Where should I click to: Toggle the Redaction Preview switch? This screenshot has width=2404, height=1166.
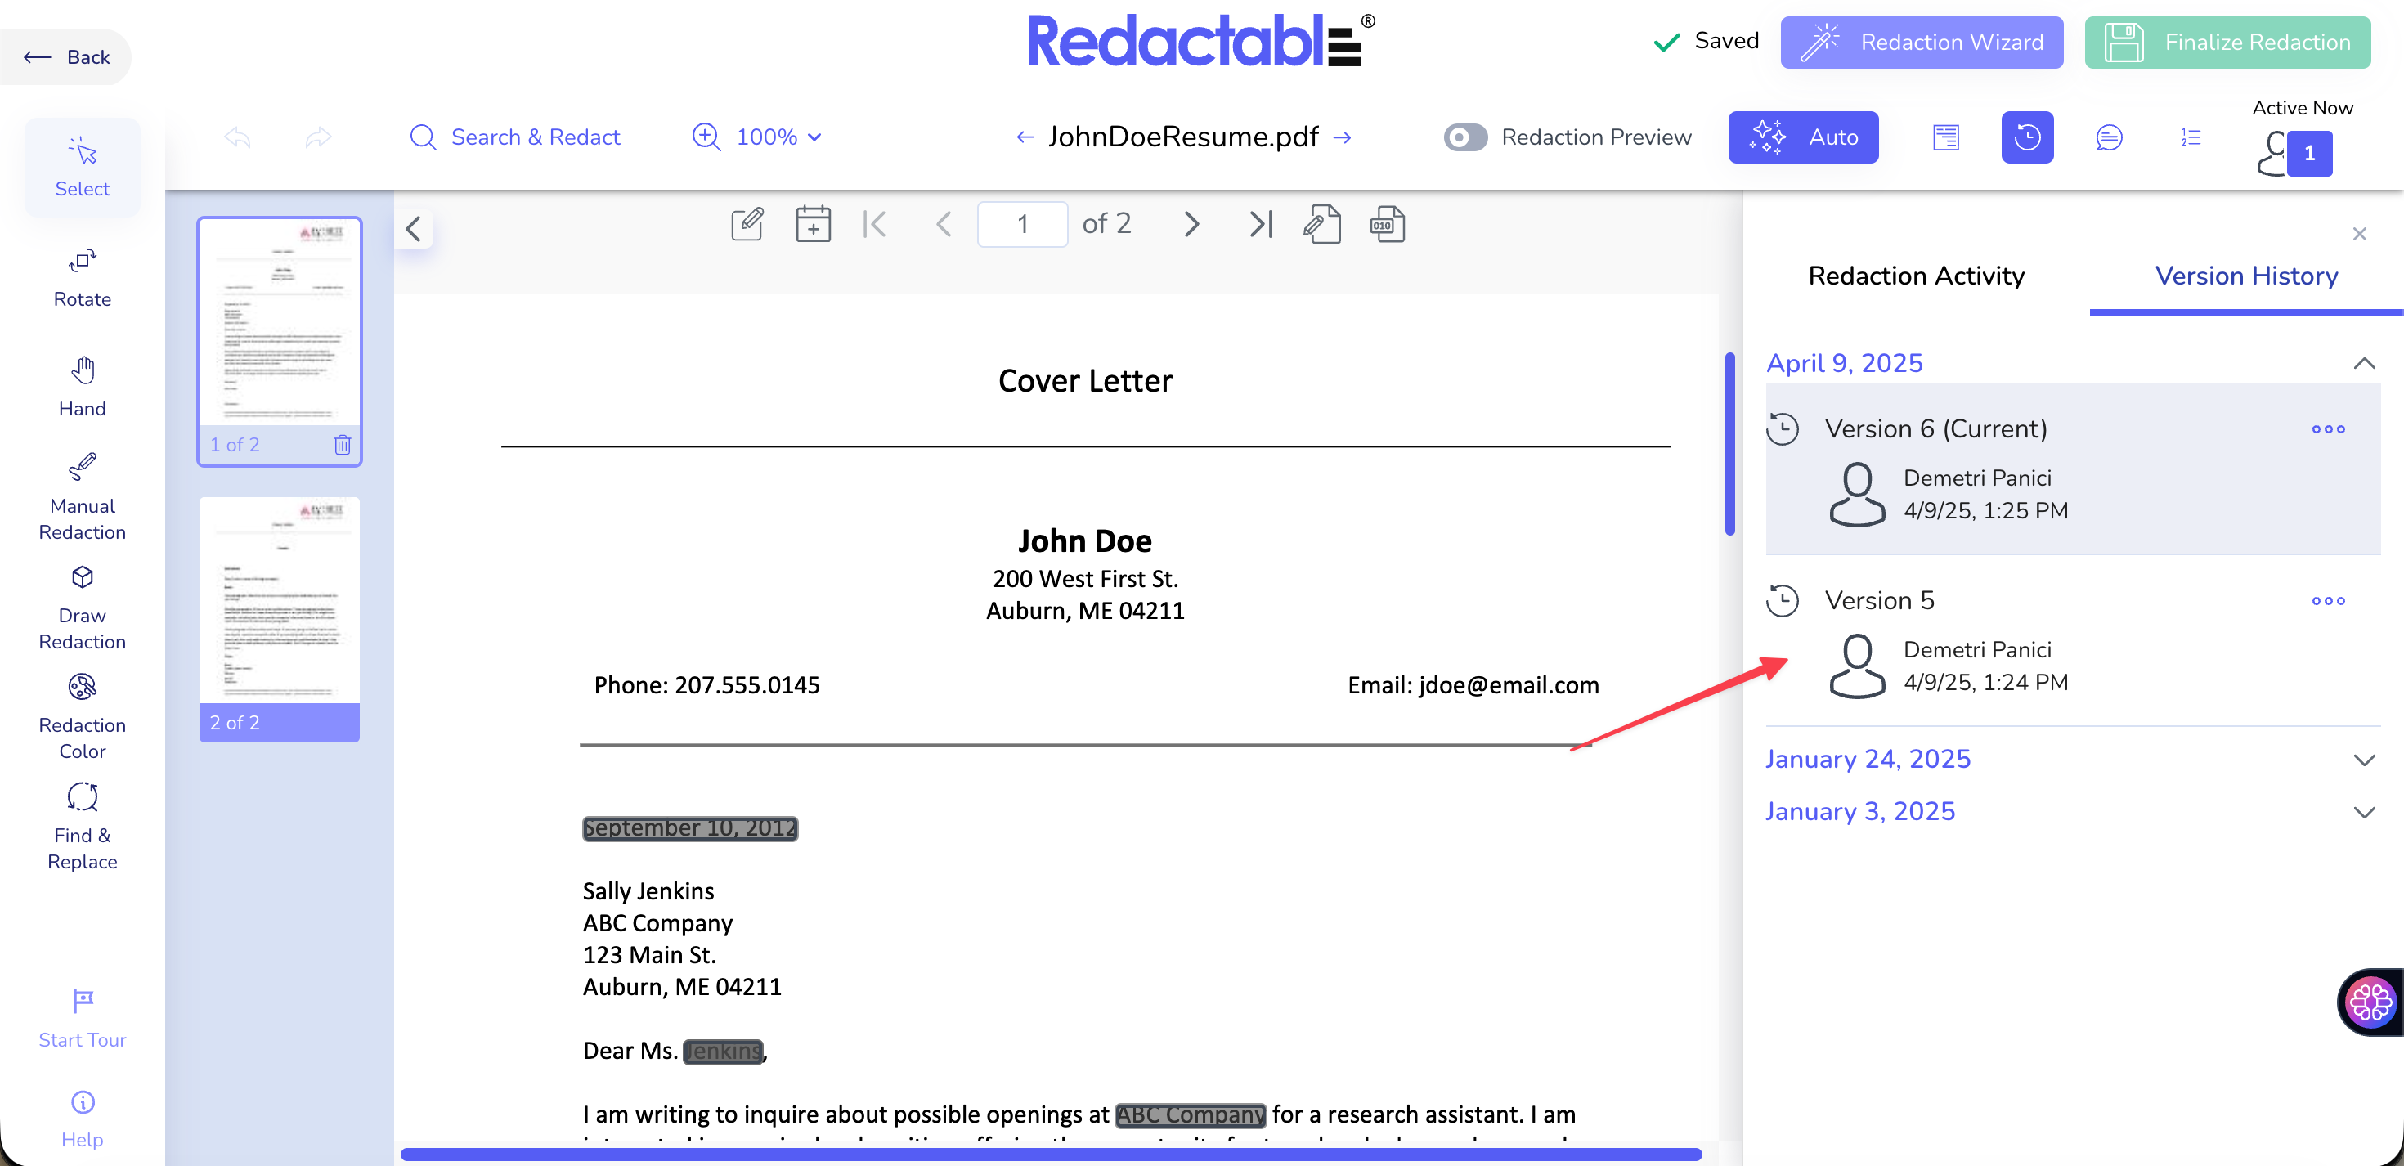(x=1465, y=137)
